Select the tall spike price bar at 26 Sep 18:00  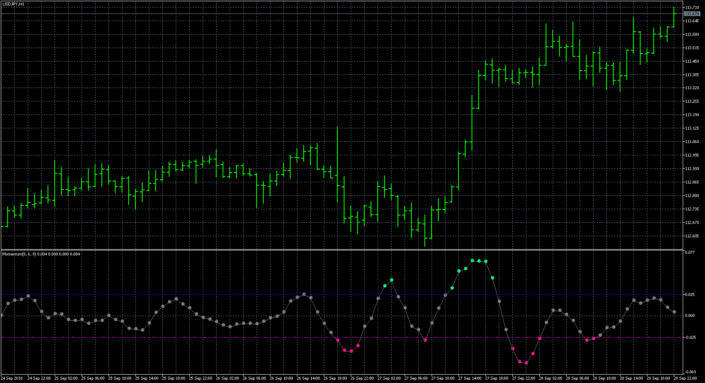pyautogui.click(x=337, y=164)
